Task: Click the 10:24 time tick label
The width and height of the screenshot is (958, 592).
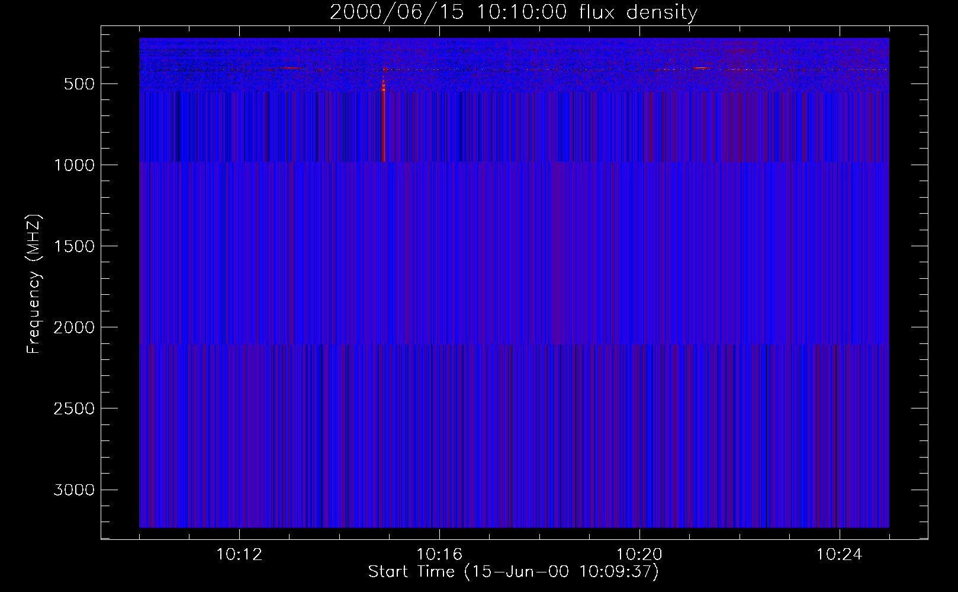Action: tap(840, 555)
